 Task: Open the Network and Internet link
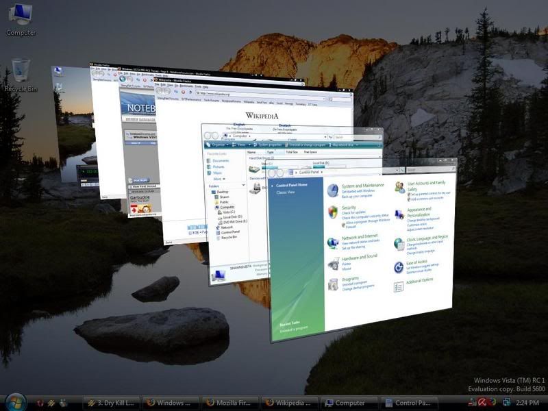[x=360, y=237]
